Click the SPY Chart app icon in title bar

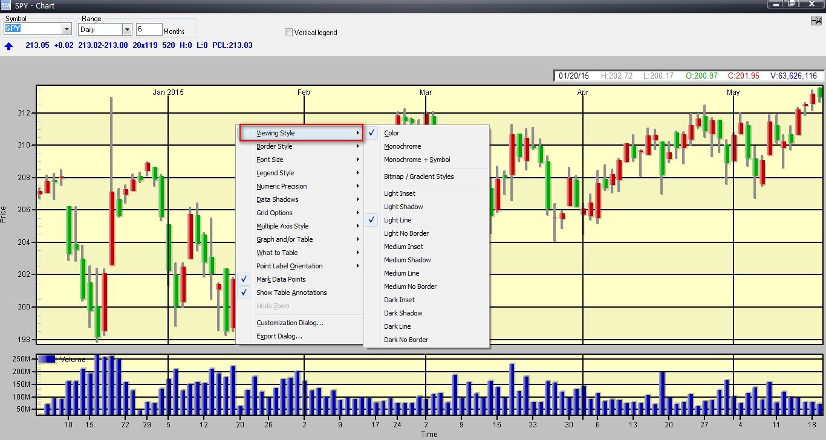pyautogui.click(x=5, y=5)
